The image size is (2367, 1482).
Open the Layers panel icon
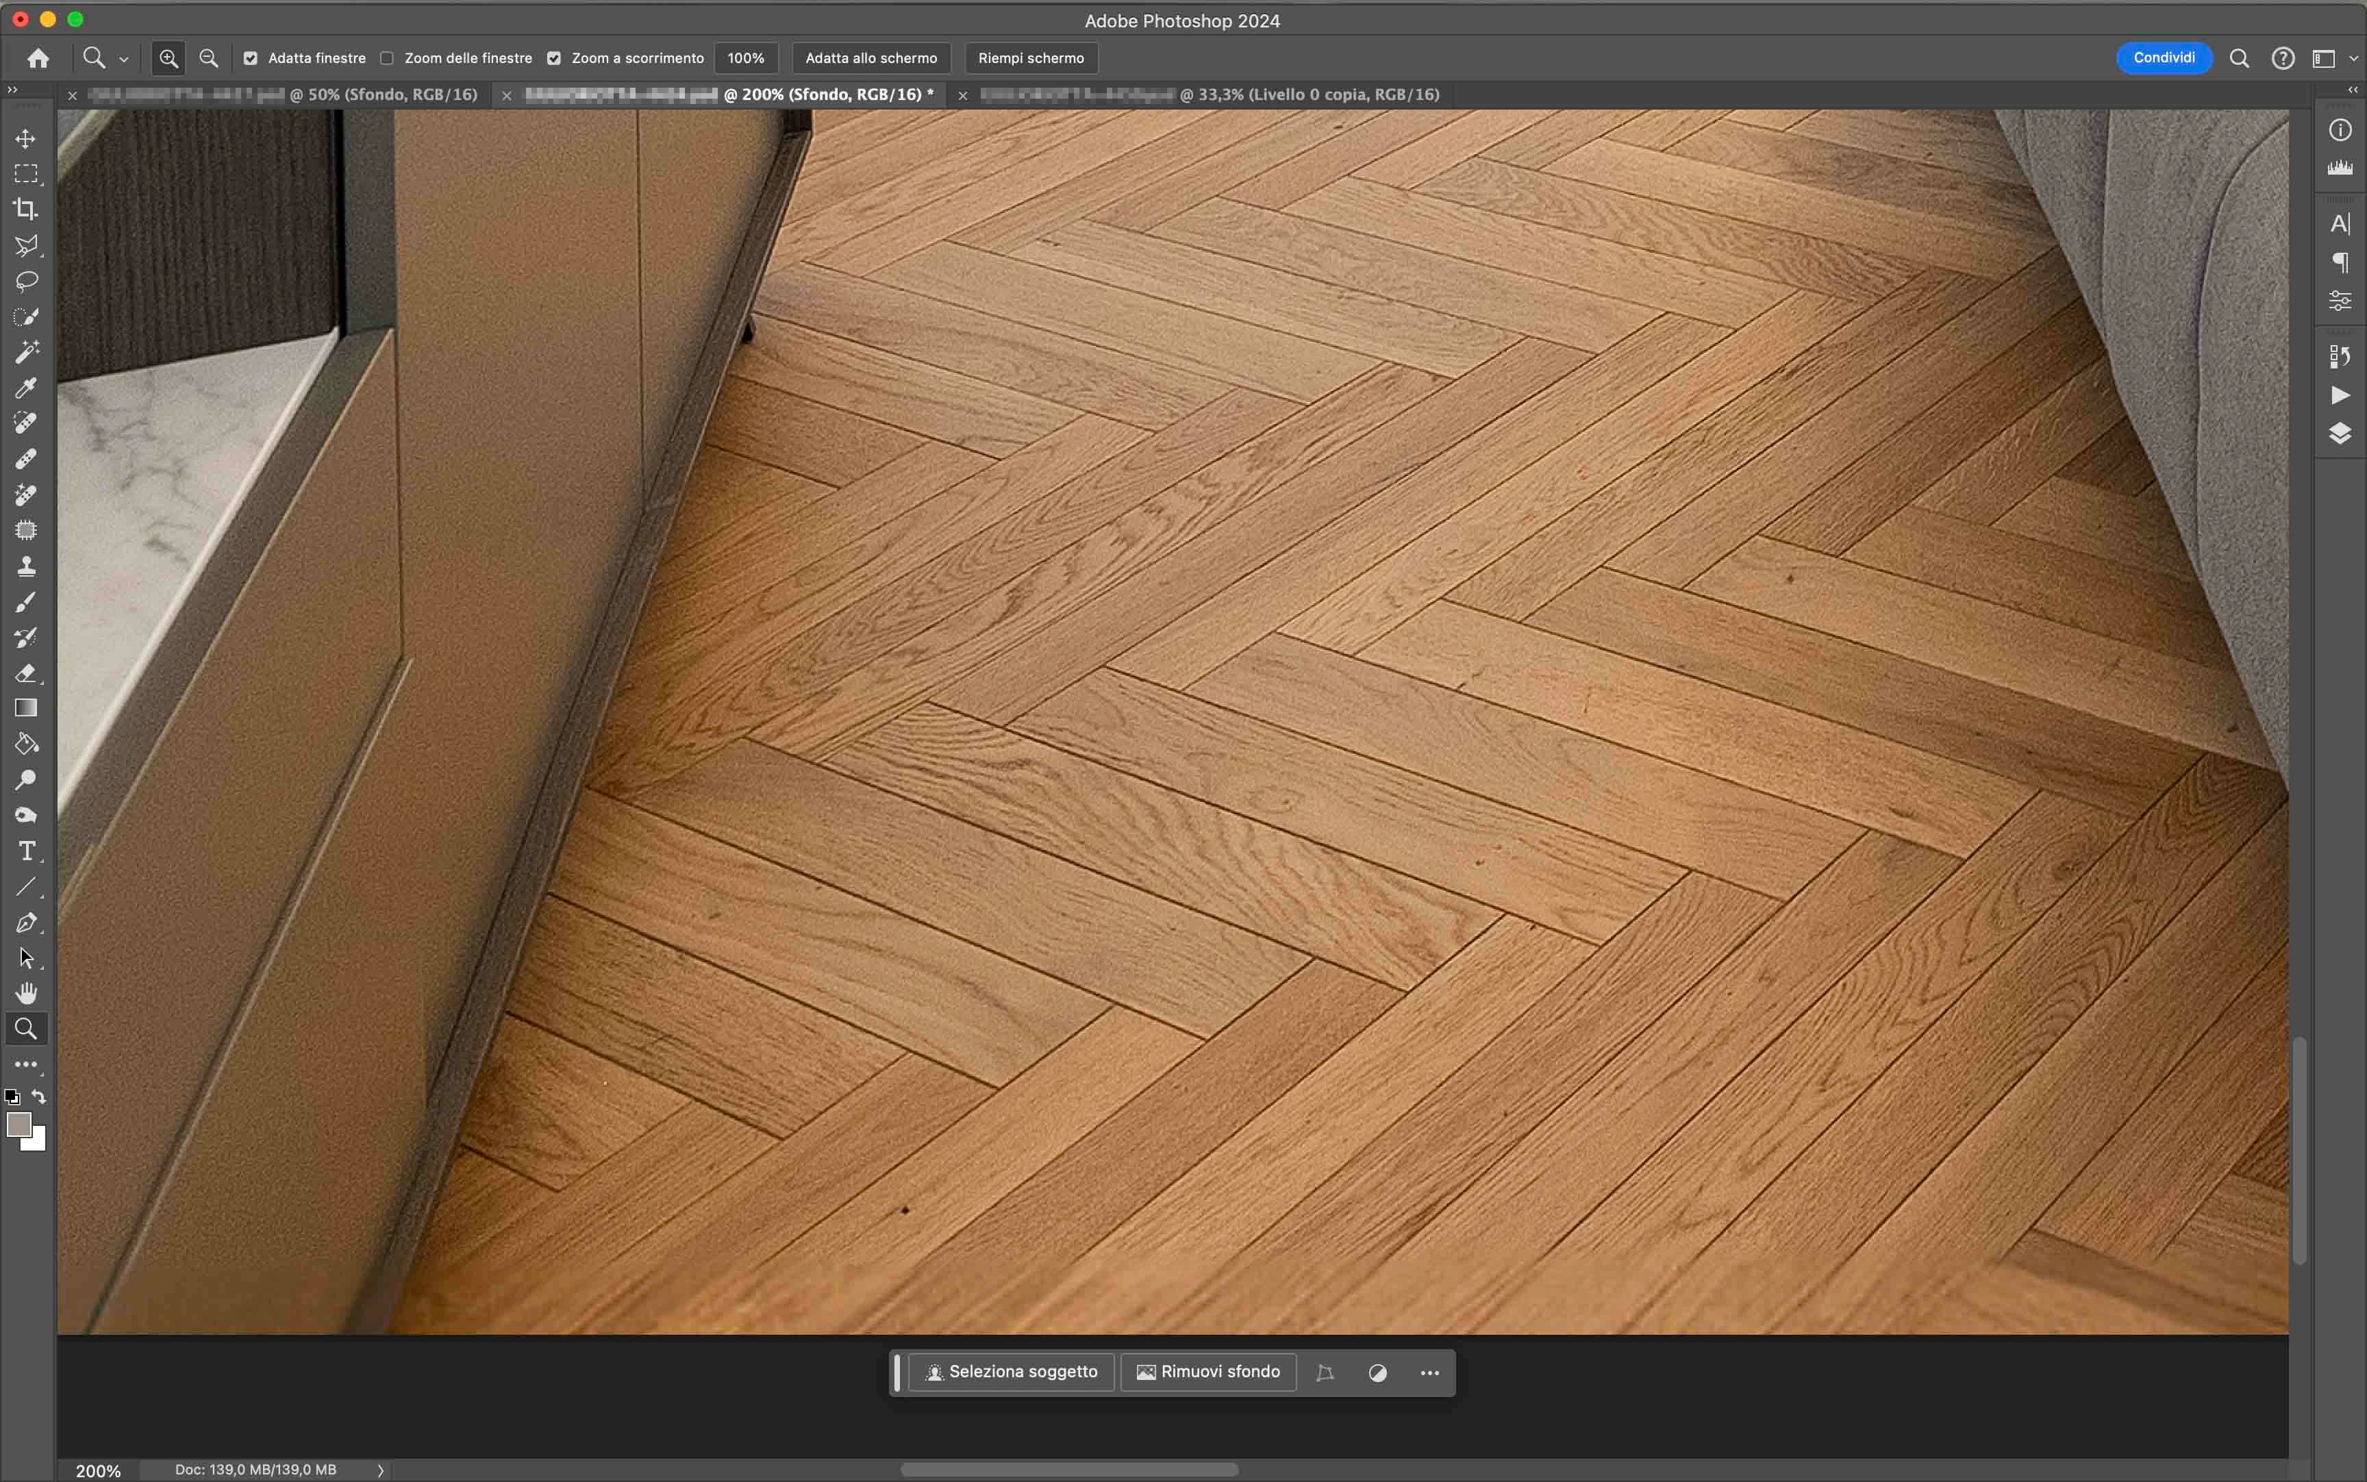pos(2340,434)
